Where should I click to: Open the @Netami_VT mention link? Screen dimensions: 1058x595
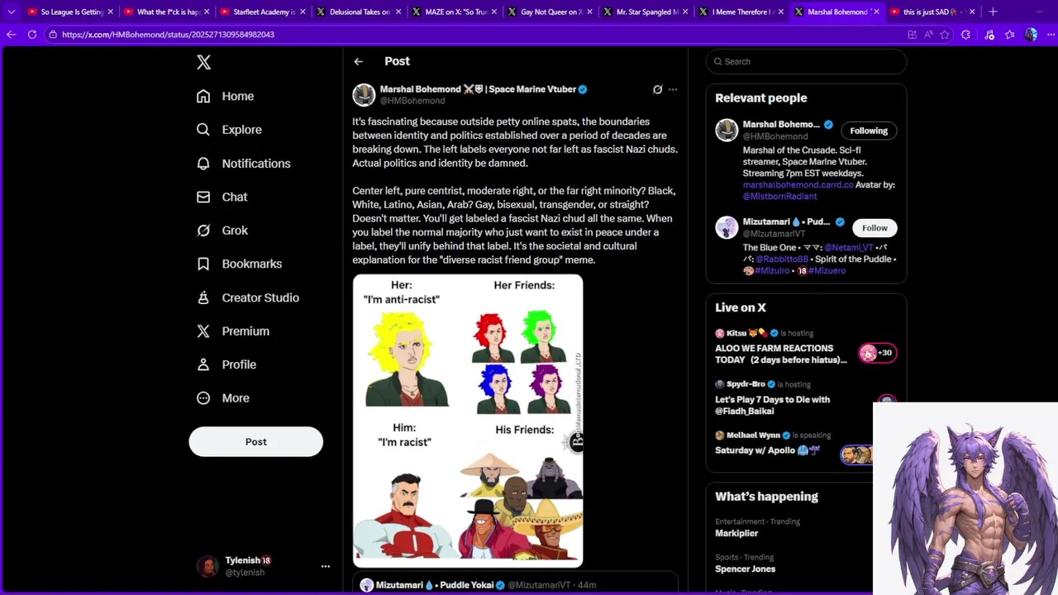pyautogui.click(x=848, y=248)
